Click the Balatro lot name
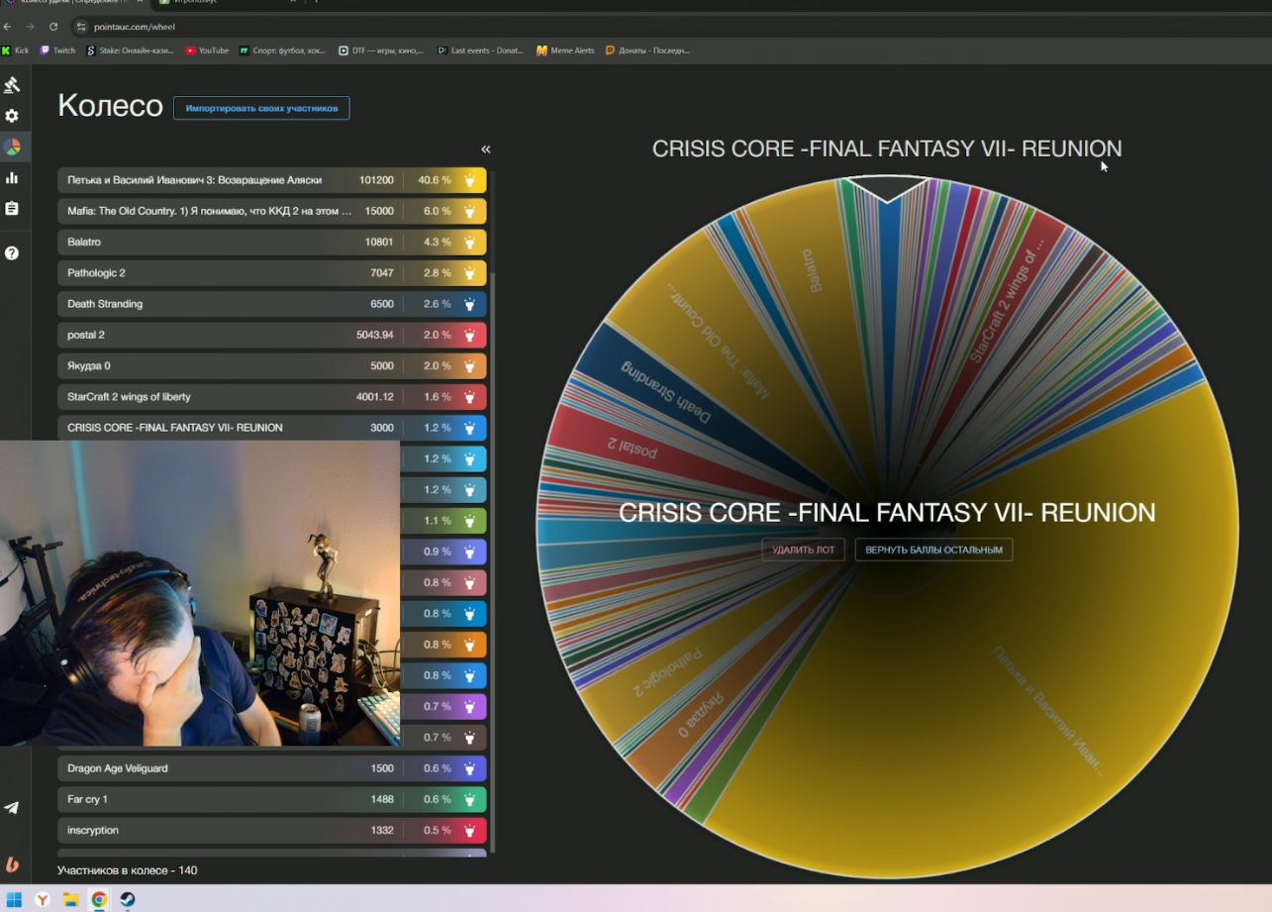1272x912 pixels. [84, 242]
